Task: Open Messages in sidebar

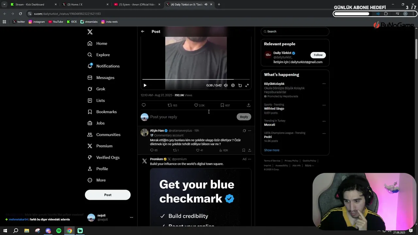Action: pyautogui.click(x=101, y=78)
